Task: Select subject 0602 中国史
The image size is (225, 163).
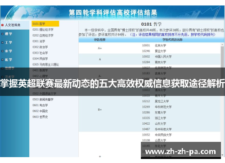Action: click(40, 111)
